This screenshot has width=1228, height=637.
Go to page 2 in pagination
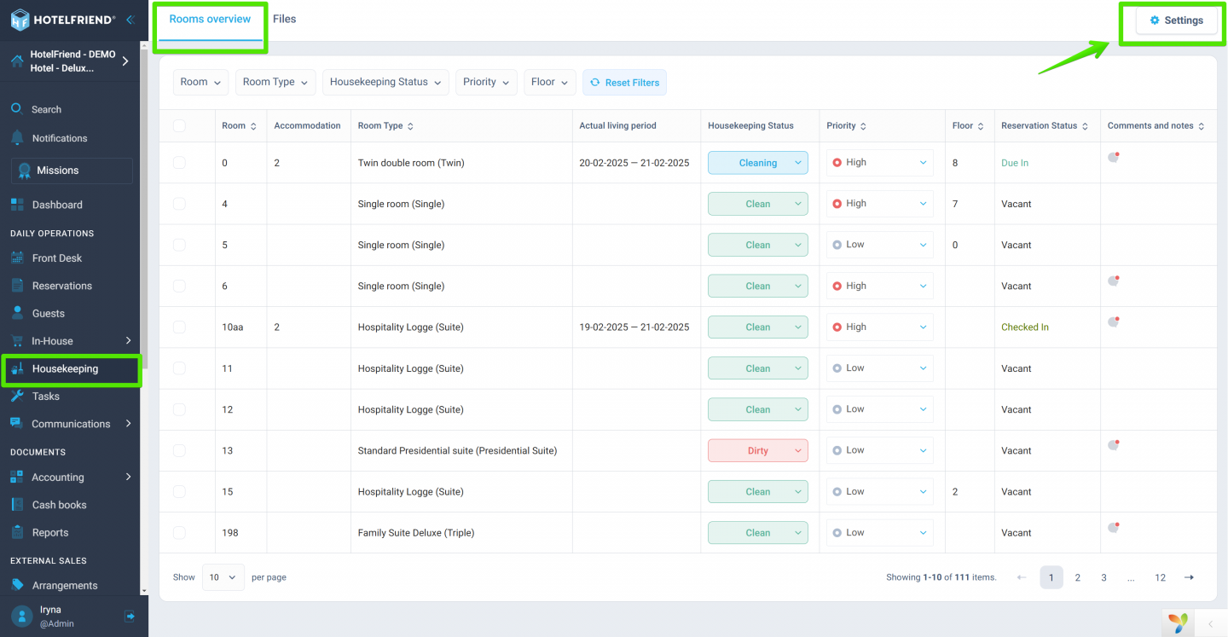(x=1078, y=577)
